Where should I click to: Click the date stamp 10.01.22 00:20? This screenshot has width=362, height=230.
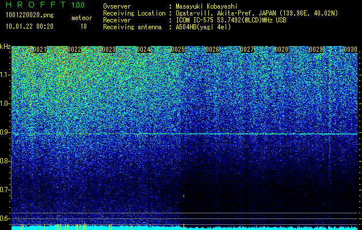[x=29, y=26]
